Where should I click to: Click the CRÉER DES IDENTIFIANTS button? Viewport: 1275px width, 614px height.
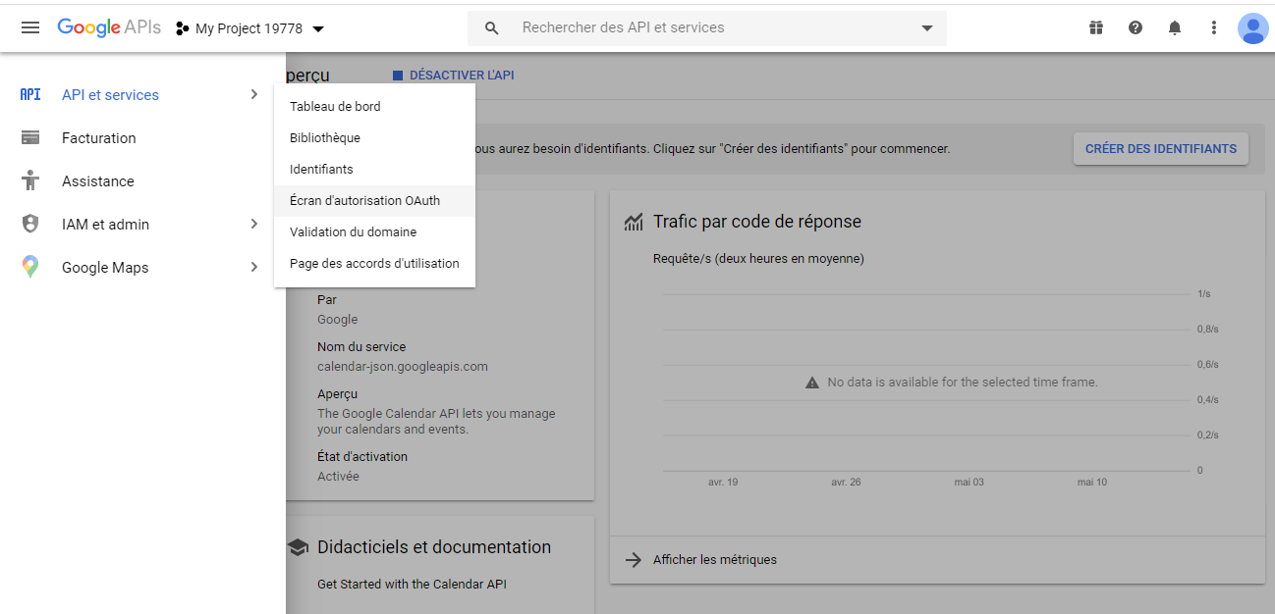[x=1161, y=149]
